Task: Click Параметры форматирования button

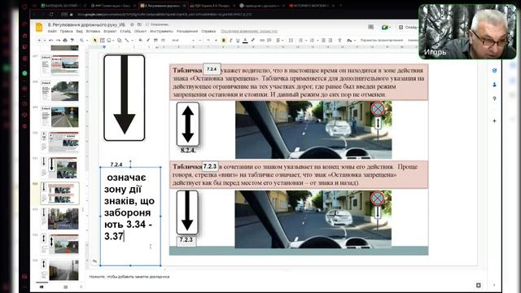Action: tap(382, 40)
